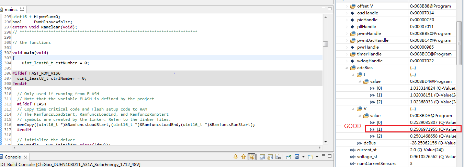Select the oscHandle pointer arrow icon
The height and width of the screenshot is (167, 464).
[x=353, y=13]
